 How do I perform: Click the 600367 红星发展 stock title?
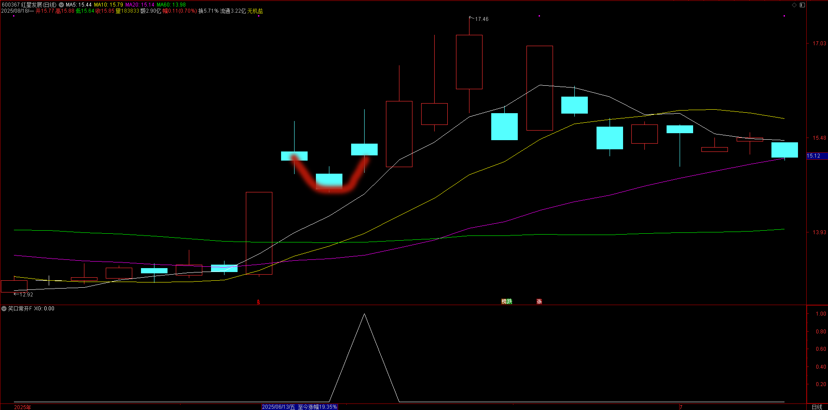coord(29,5)
